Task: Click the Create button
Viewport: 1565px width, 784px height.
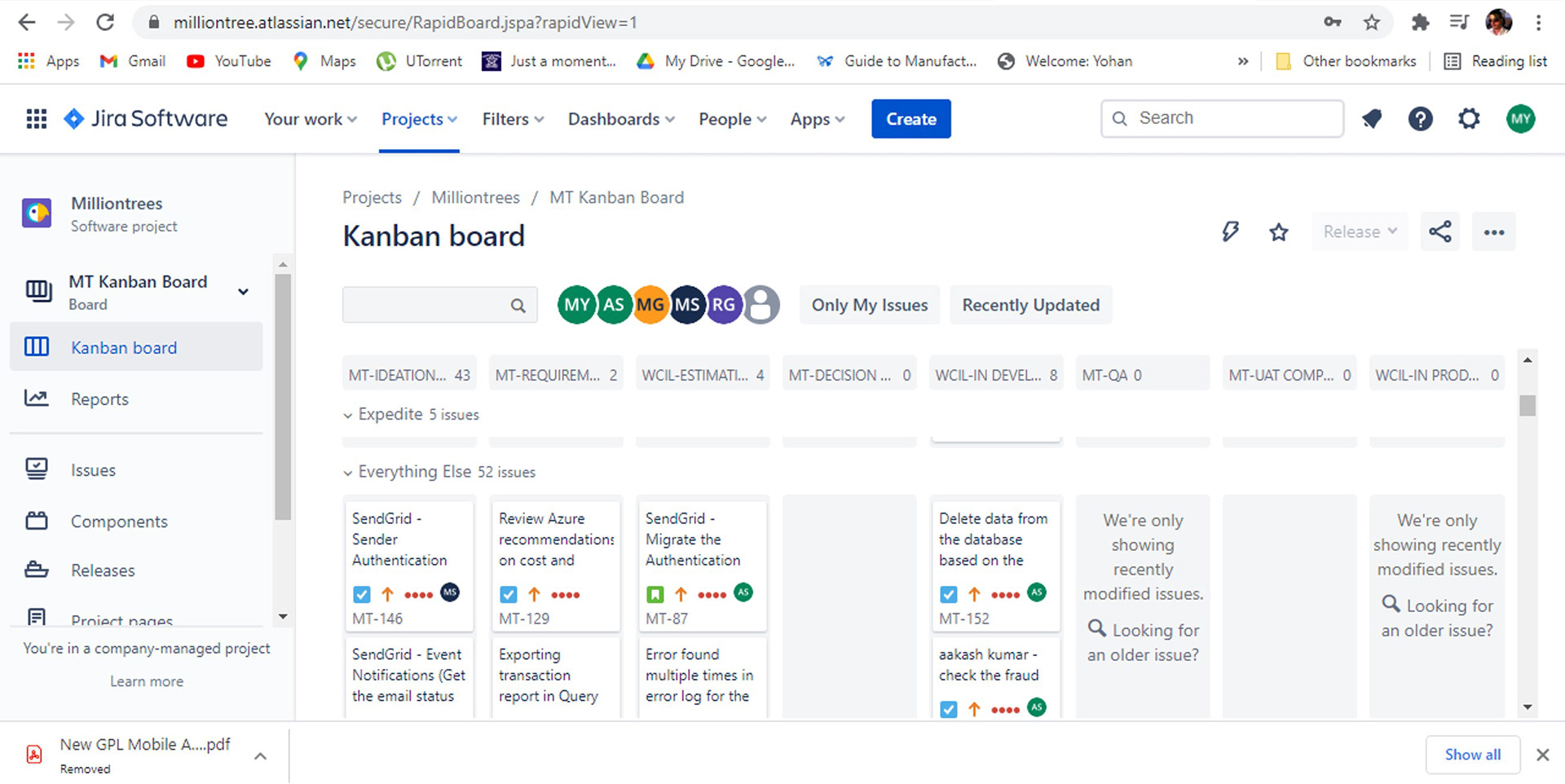Action: point(910,119)
